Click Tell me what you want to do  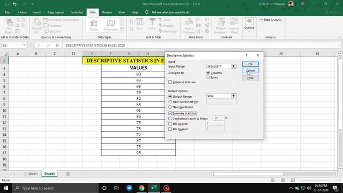click(x=170, y=12)
